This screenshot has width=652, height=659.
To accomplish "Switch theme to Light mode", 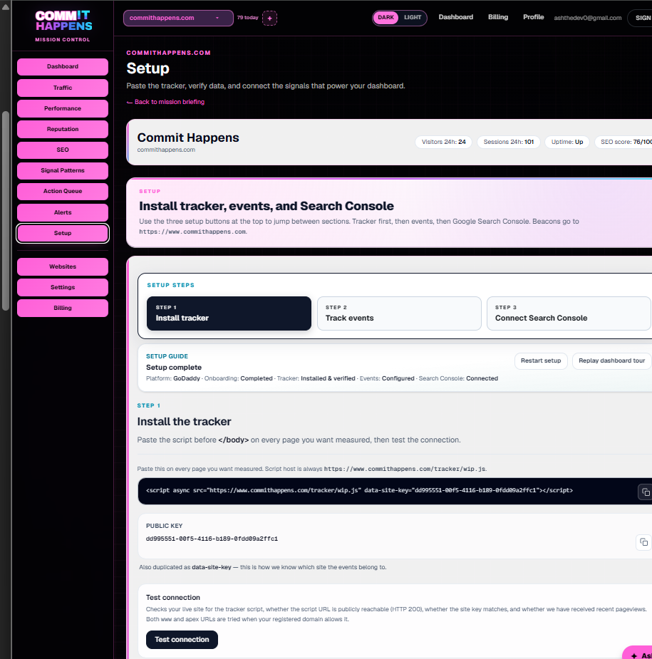I will click(413, 18).
